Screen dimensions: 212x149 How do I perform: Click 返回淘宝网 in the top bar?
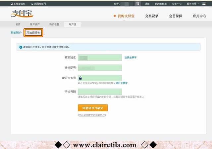pyautogui.click(x=38, y=4)
